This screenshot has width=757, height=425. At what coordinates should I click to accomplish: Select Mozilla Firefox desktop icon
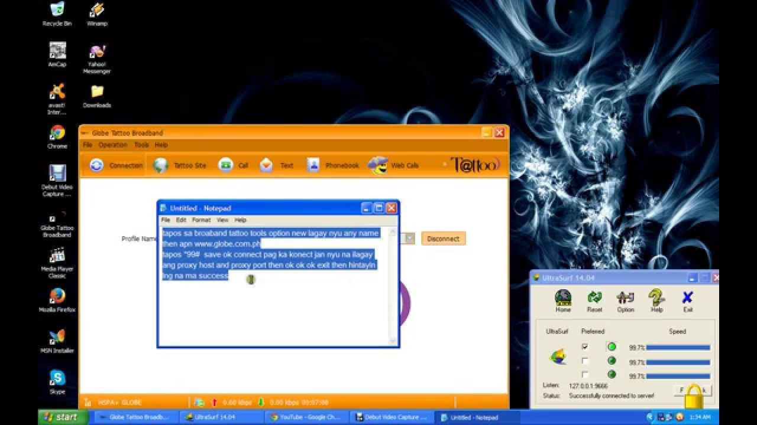tap(57, 300)
